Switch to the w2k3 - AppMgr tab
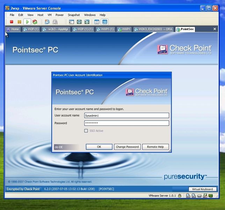The image size is (225, 210). tap(56, 29)
